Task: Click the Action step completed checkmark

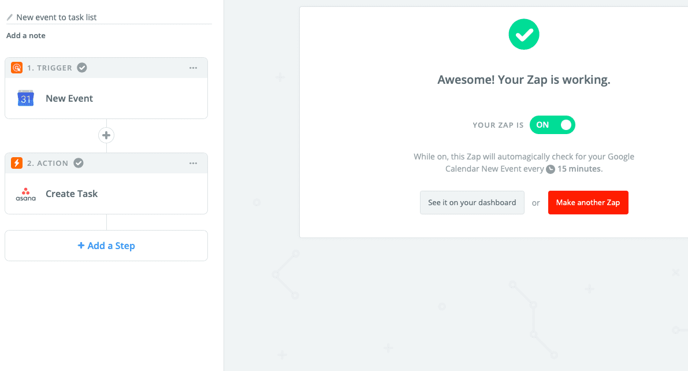Action: click(x=79, y=163)
